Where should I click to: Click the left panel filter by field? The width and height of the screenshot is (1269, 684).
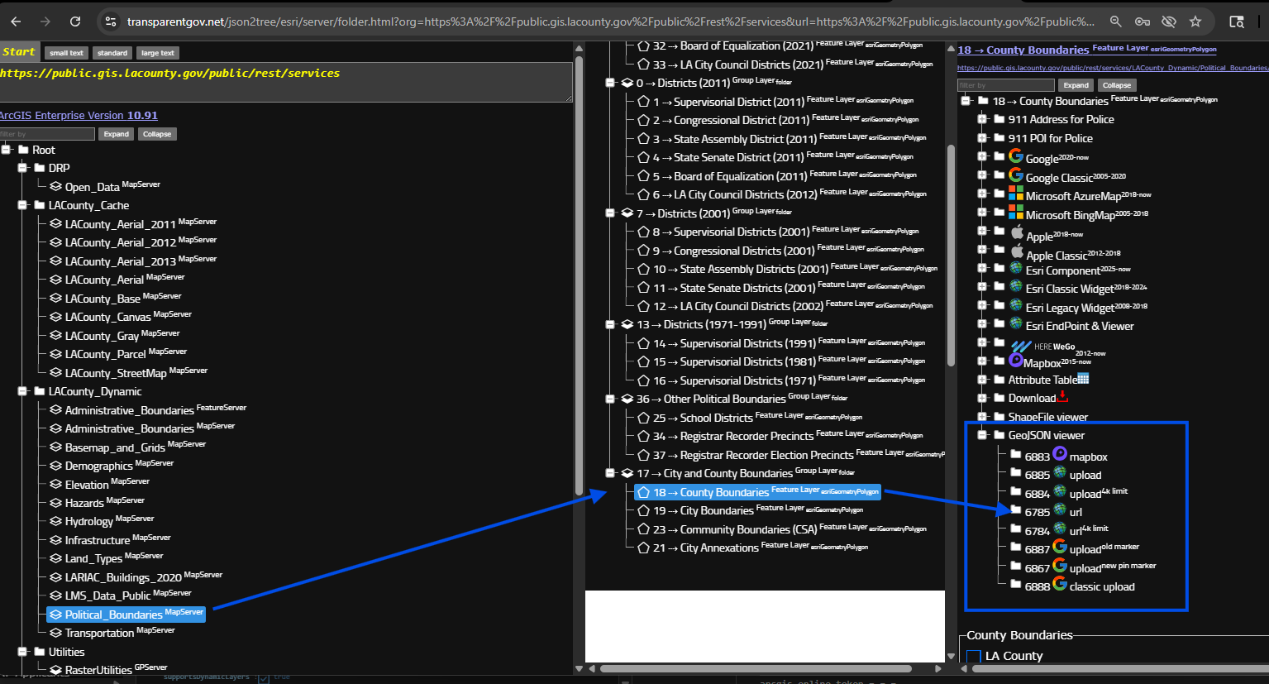[47, 134]
